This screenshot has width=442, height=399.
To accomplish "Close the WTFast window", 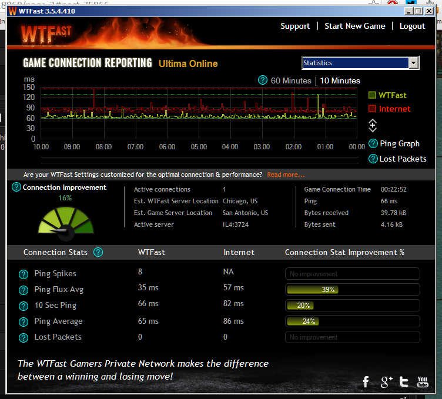I will tap(429, 11).
